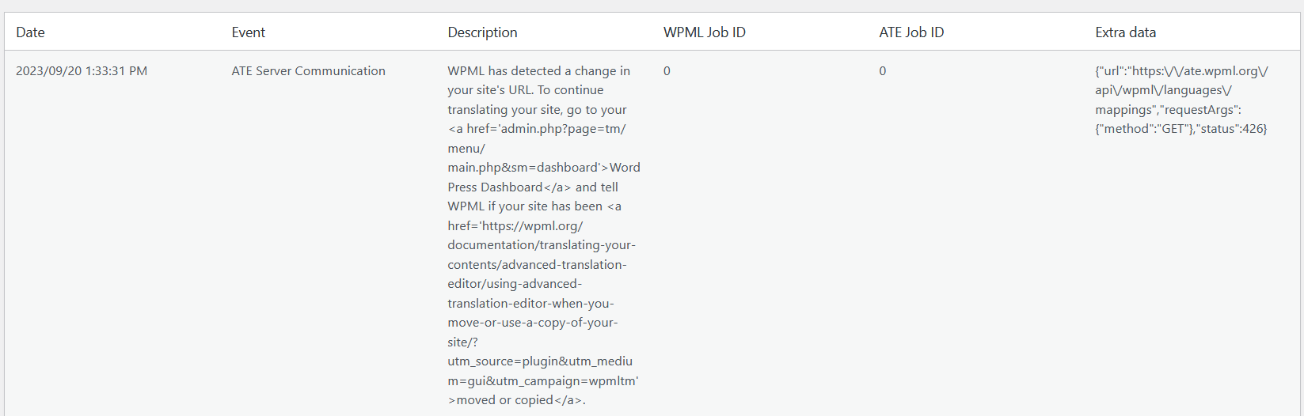This screenshot has width=1304, height=416.
Task: Click the Extra data column header
Action: coord(1125,32)
